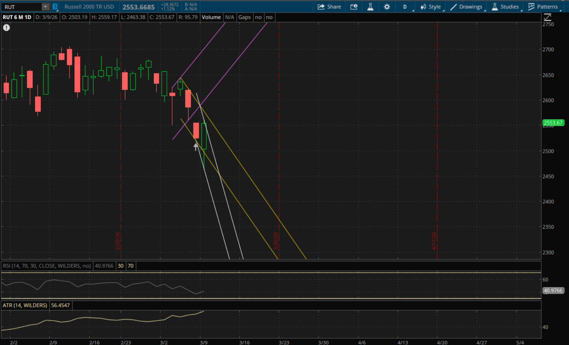Image resolution: width=569 pixels, height=345 pixels.
Task: Click the Volume label in chart header
Action: 211,17
